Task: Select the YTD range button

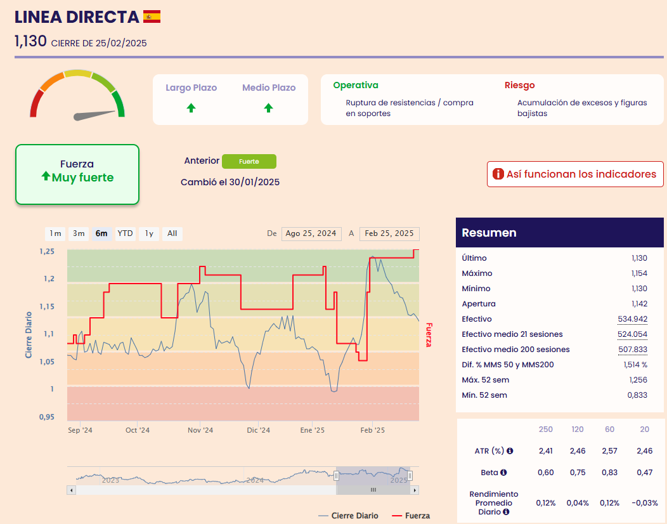Action: click(125, 233)
